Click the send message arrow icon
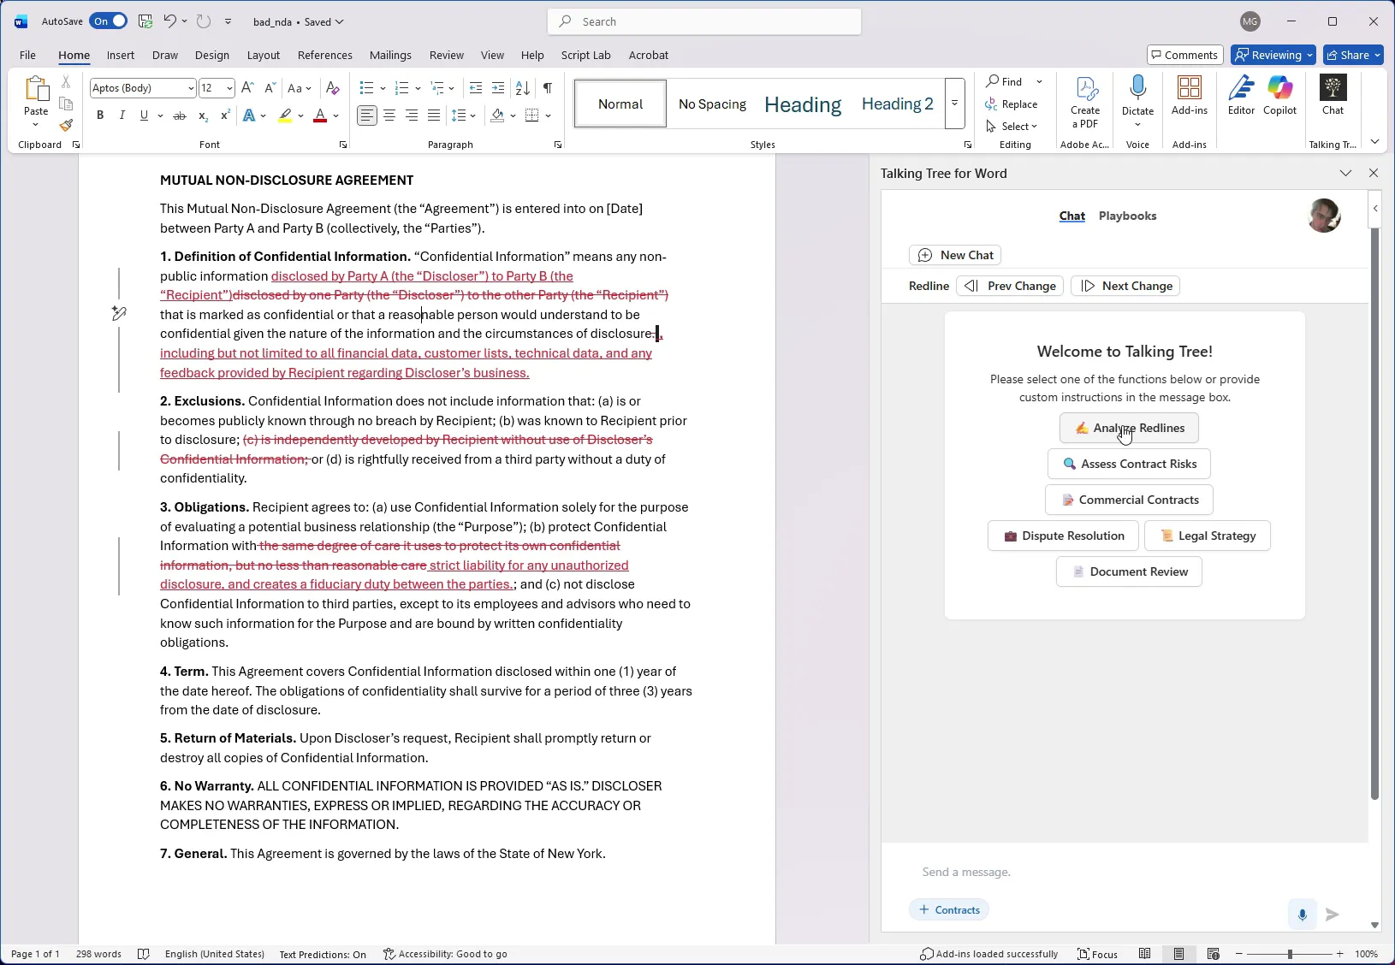The height and width of the screenshot is (965, 1395). (1333, 915)
